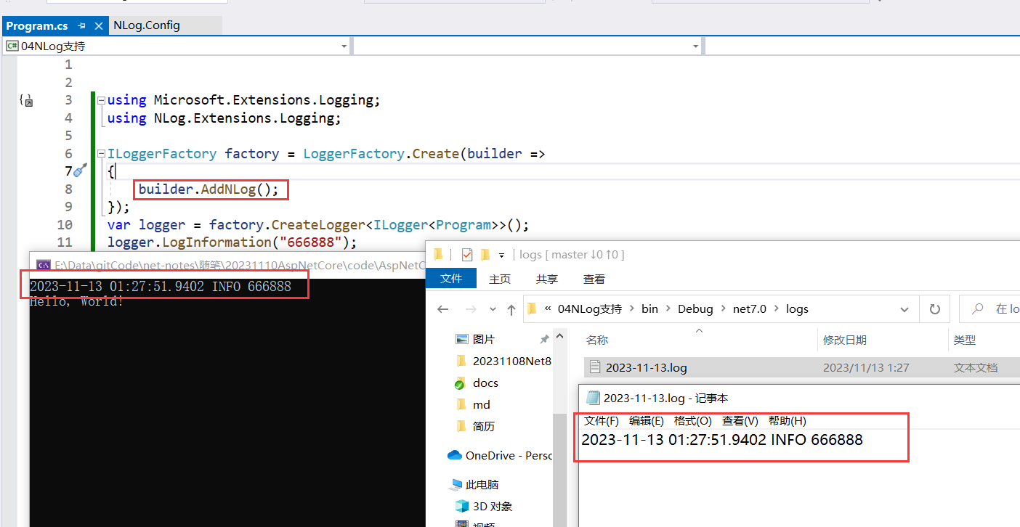
Task: Go forward in Explorer navigation
Action: (471, 309)
